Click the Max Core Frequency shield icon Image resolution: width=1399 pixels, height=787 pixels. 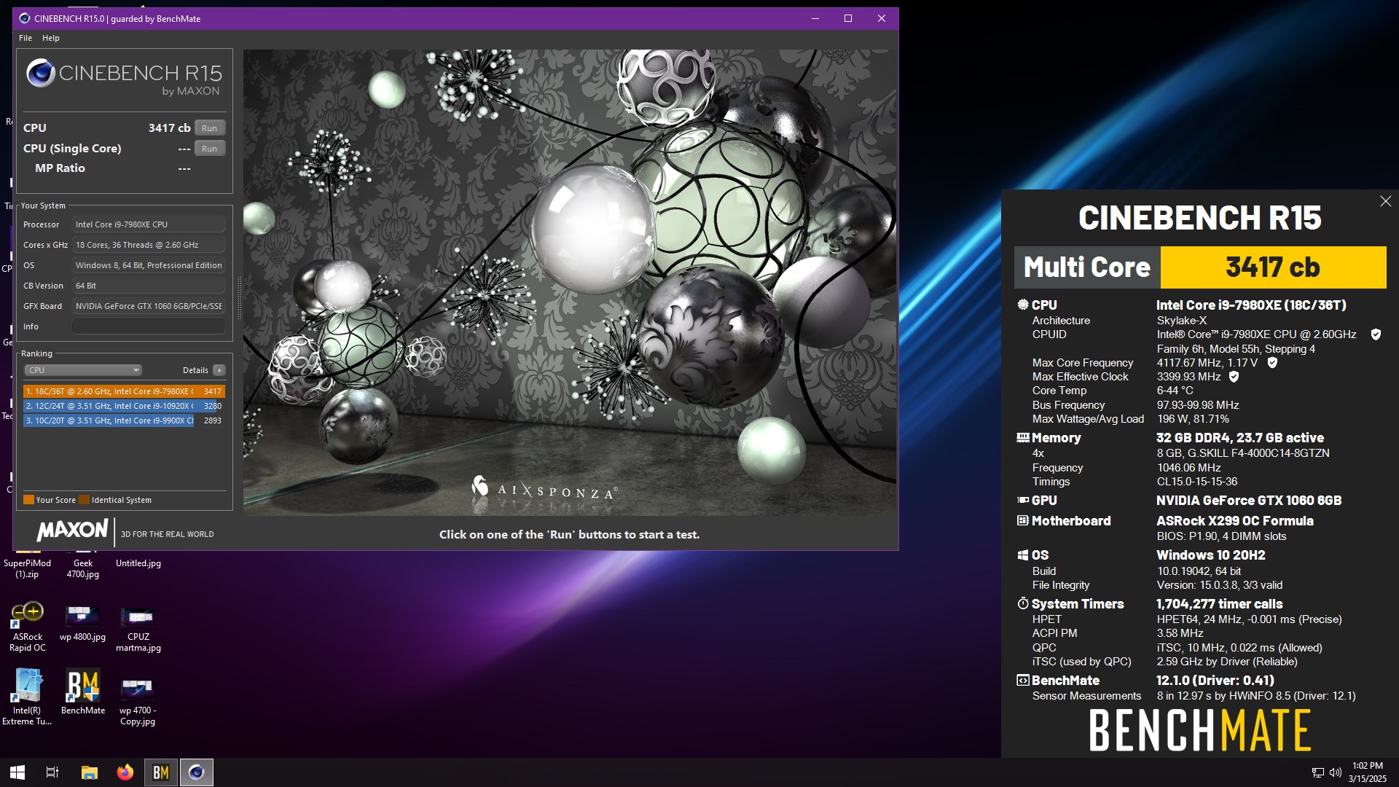point(1272,362)
